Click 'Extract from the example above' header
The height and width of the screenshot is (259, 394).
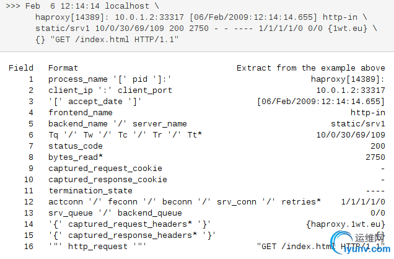coord(310,68)
